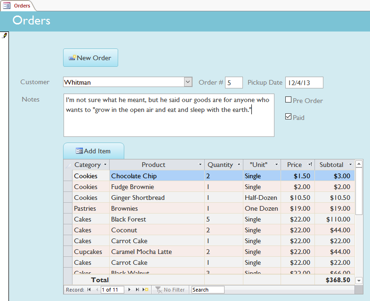The height and width of the screenshot is (301, 370).
Task: Open the Subtotal column dropdown arrow
Action: click(350, 165)
